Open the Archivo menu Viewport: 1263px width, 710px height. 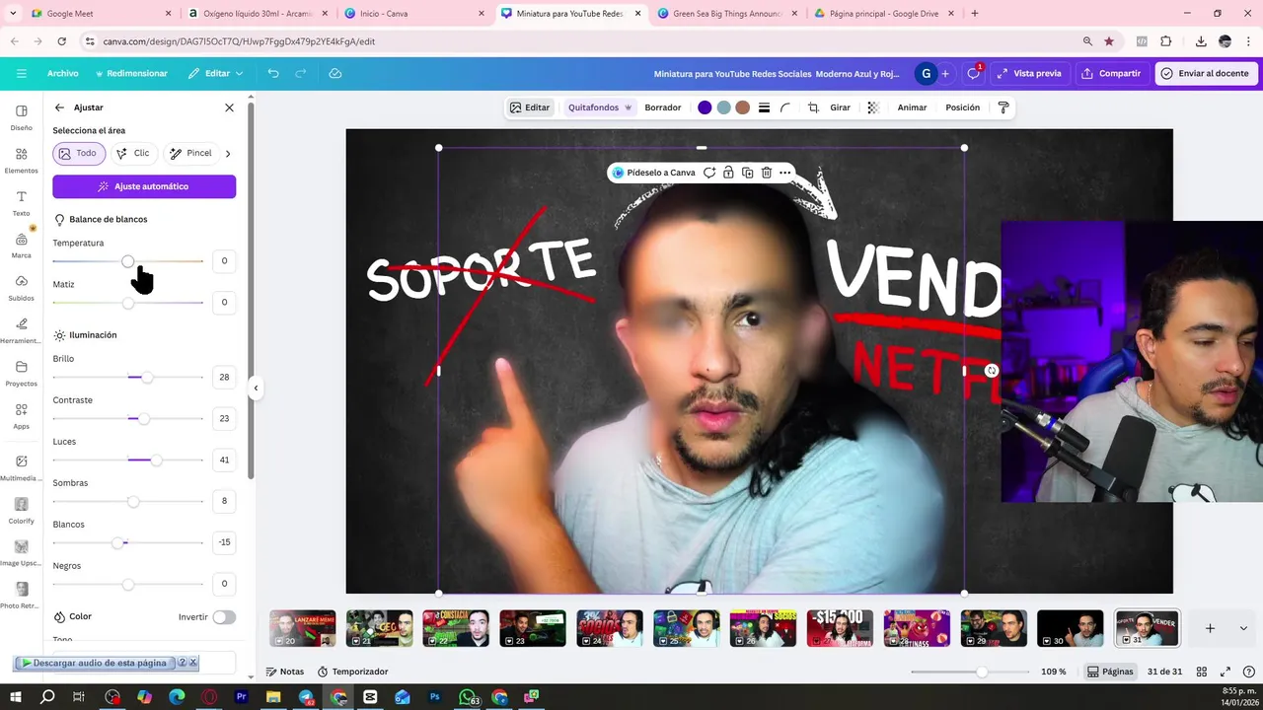(x=62, y=73)
